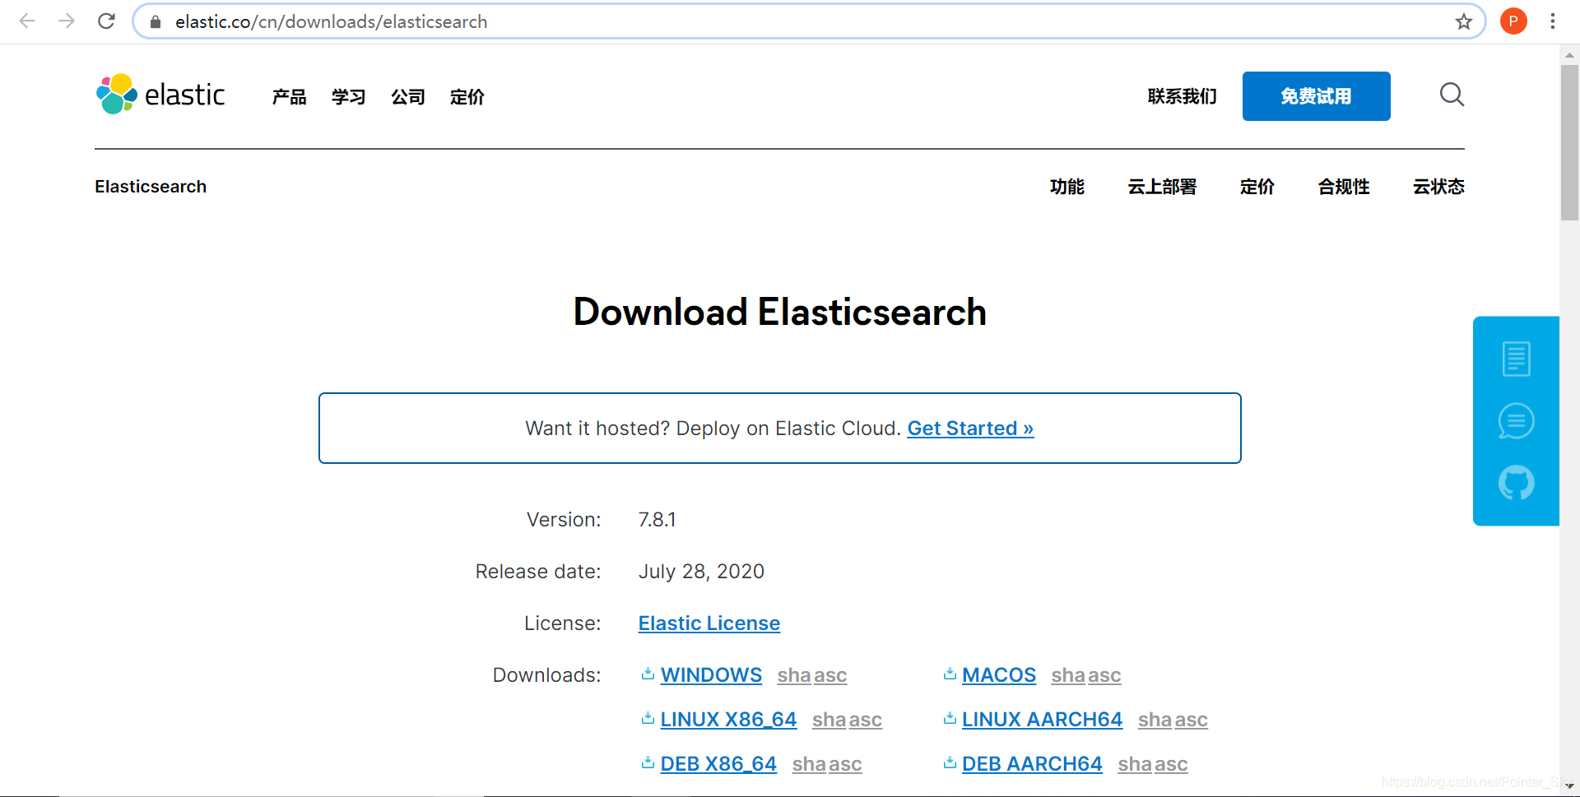The height and width of the screenshot is (797, 1580).
Task: Bookmark page with the star icon
Action: [1463, 22]
